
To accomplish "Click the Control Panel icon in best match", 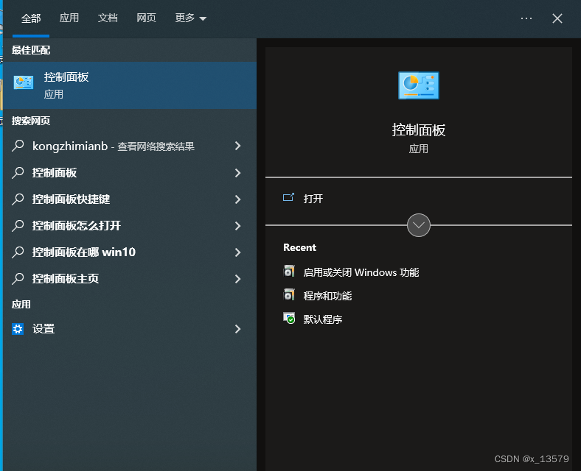I will (x=24, y=82).
